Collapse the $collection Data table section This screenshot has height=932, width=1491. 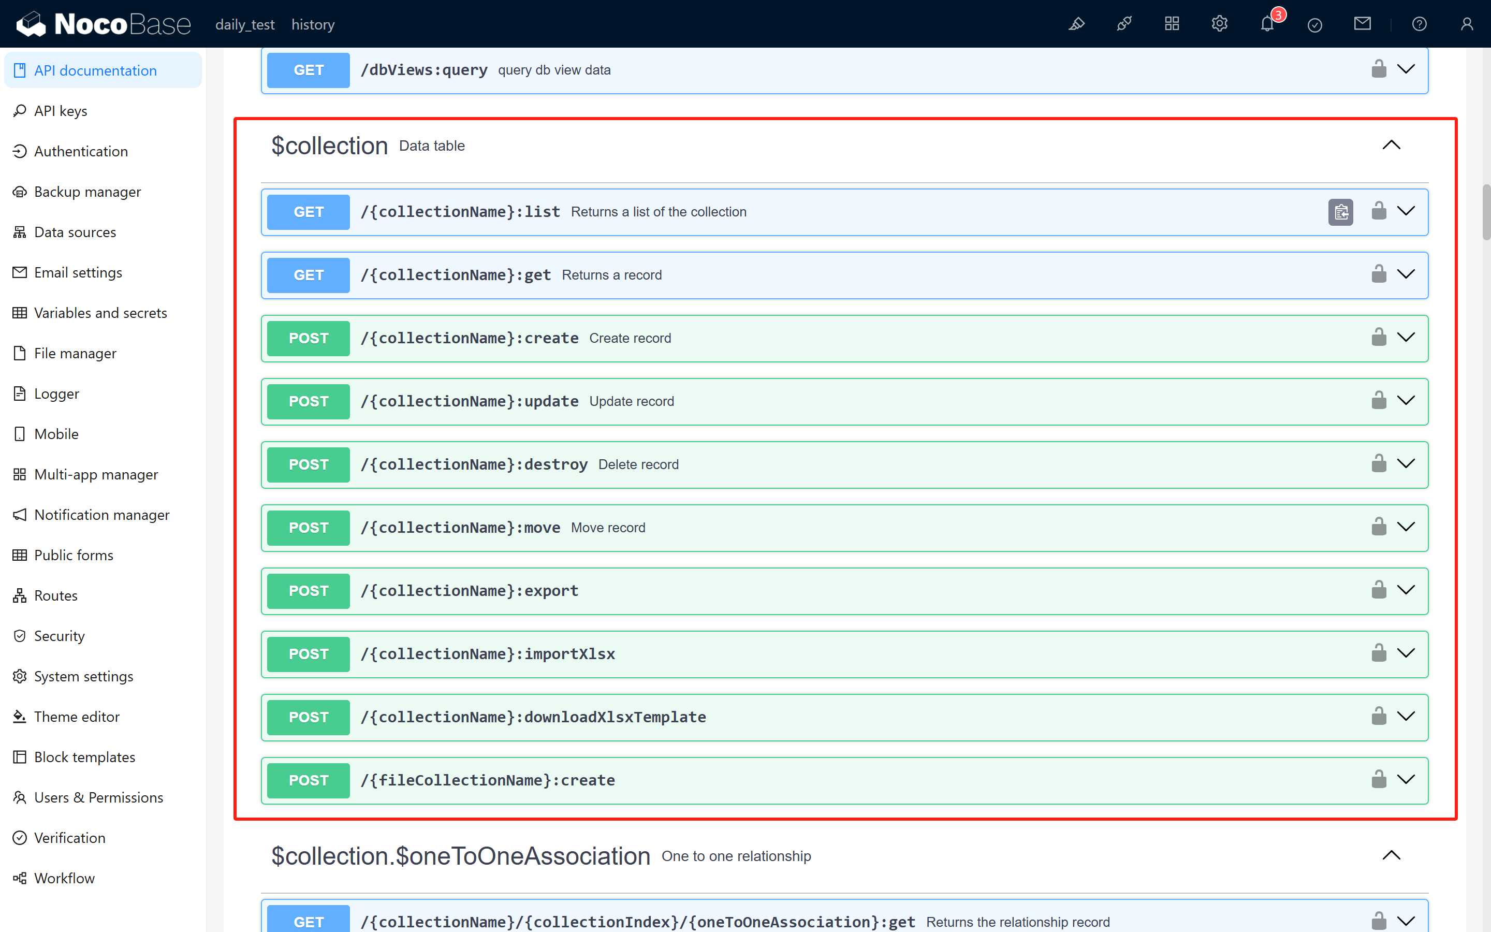tap(1391, 145)
